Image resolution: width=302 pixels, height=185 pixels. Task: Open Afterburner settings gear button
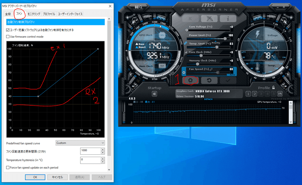190,80
